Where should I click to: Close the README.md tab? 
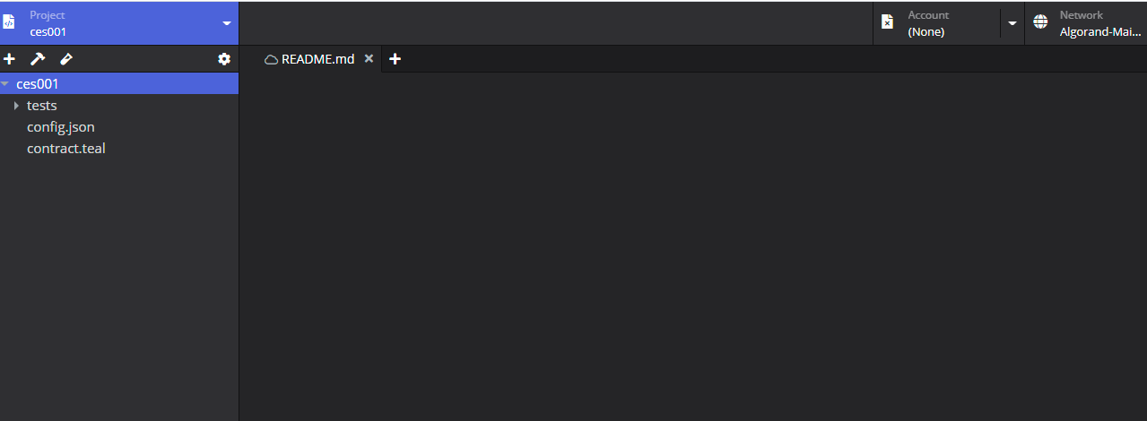369,59
